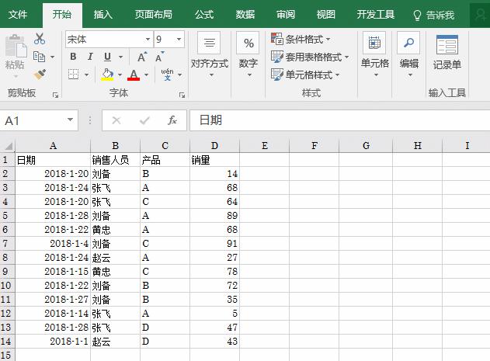The width and height of the screenshot is (490, 361).
Task: Switch to the 开发工具 tab
Action: 375,15
